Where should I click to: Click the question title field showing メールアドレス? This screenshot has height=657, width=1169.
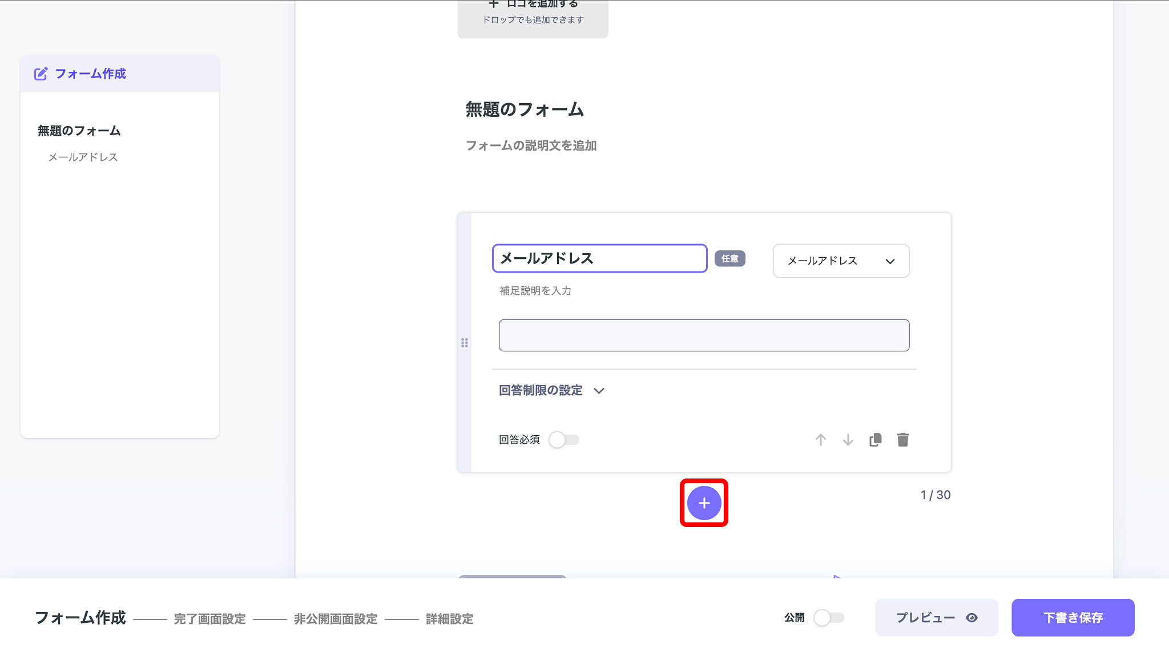tap(599, 258)
